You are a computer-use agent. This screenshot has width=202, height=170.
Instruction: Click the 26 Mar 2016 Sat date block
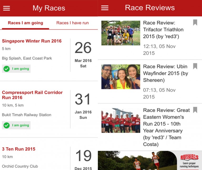tap(83, 55)
